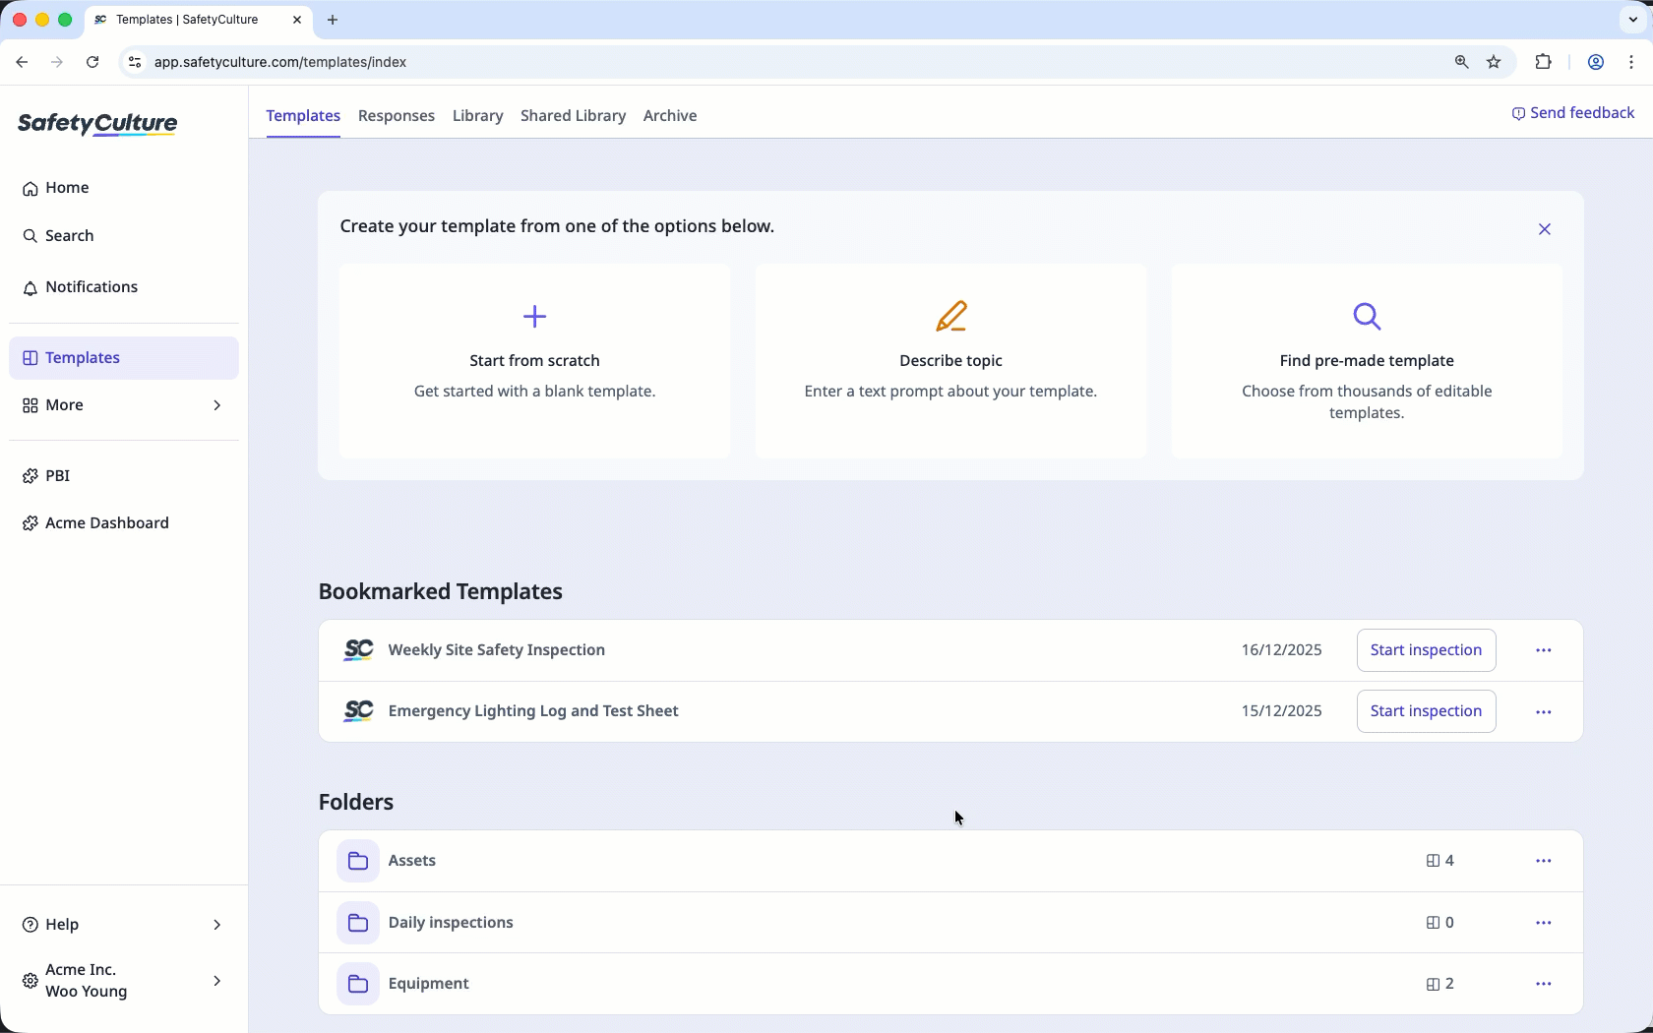Open the PBI integration item
This screenshot has width=1653, height=1033.
124,476
